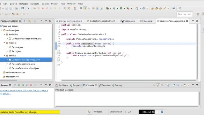Select Sexo.java in Package Explorer
Image resolution: width=204 pixels, height=115 pixels.
pos(16,51)
